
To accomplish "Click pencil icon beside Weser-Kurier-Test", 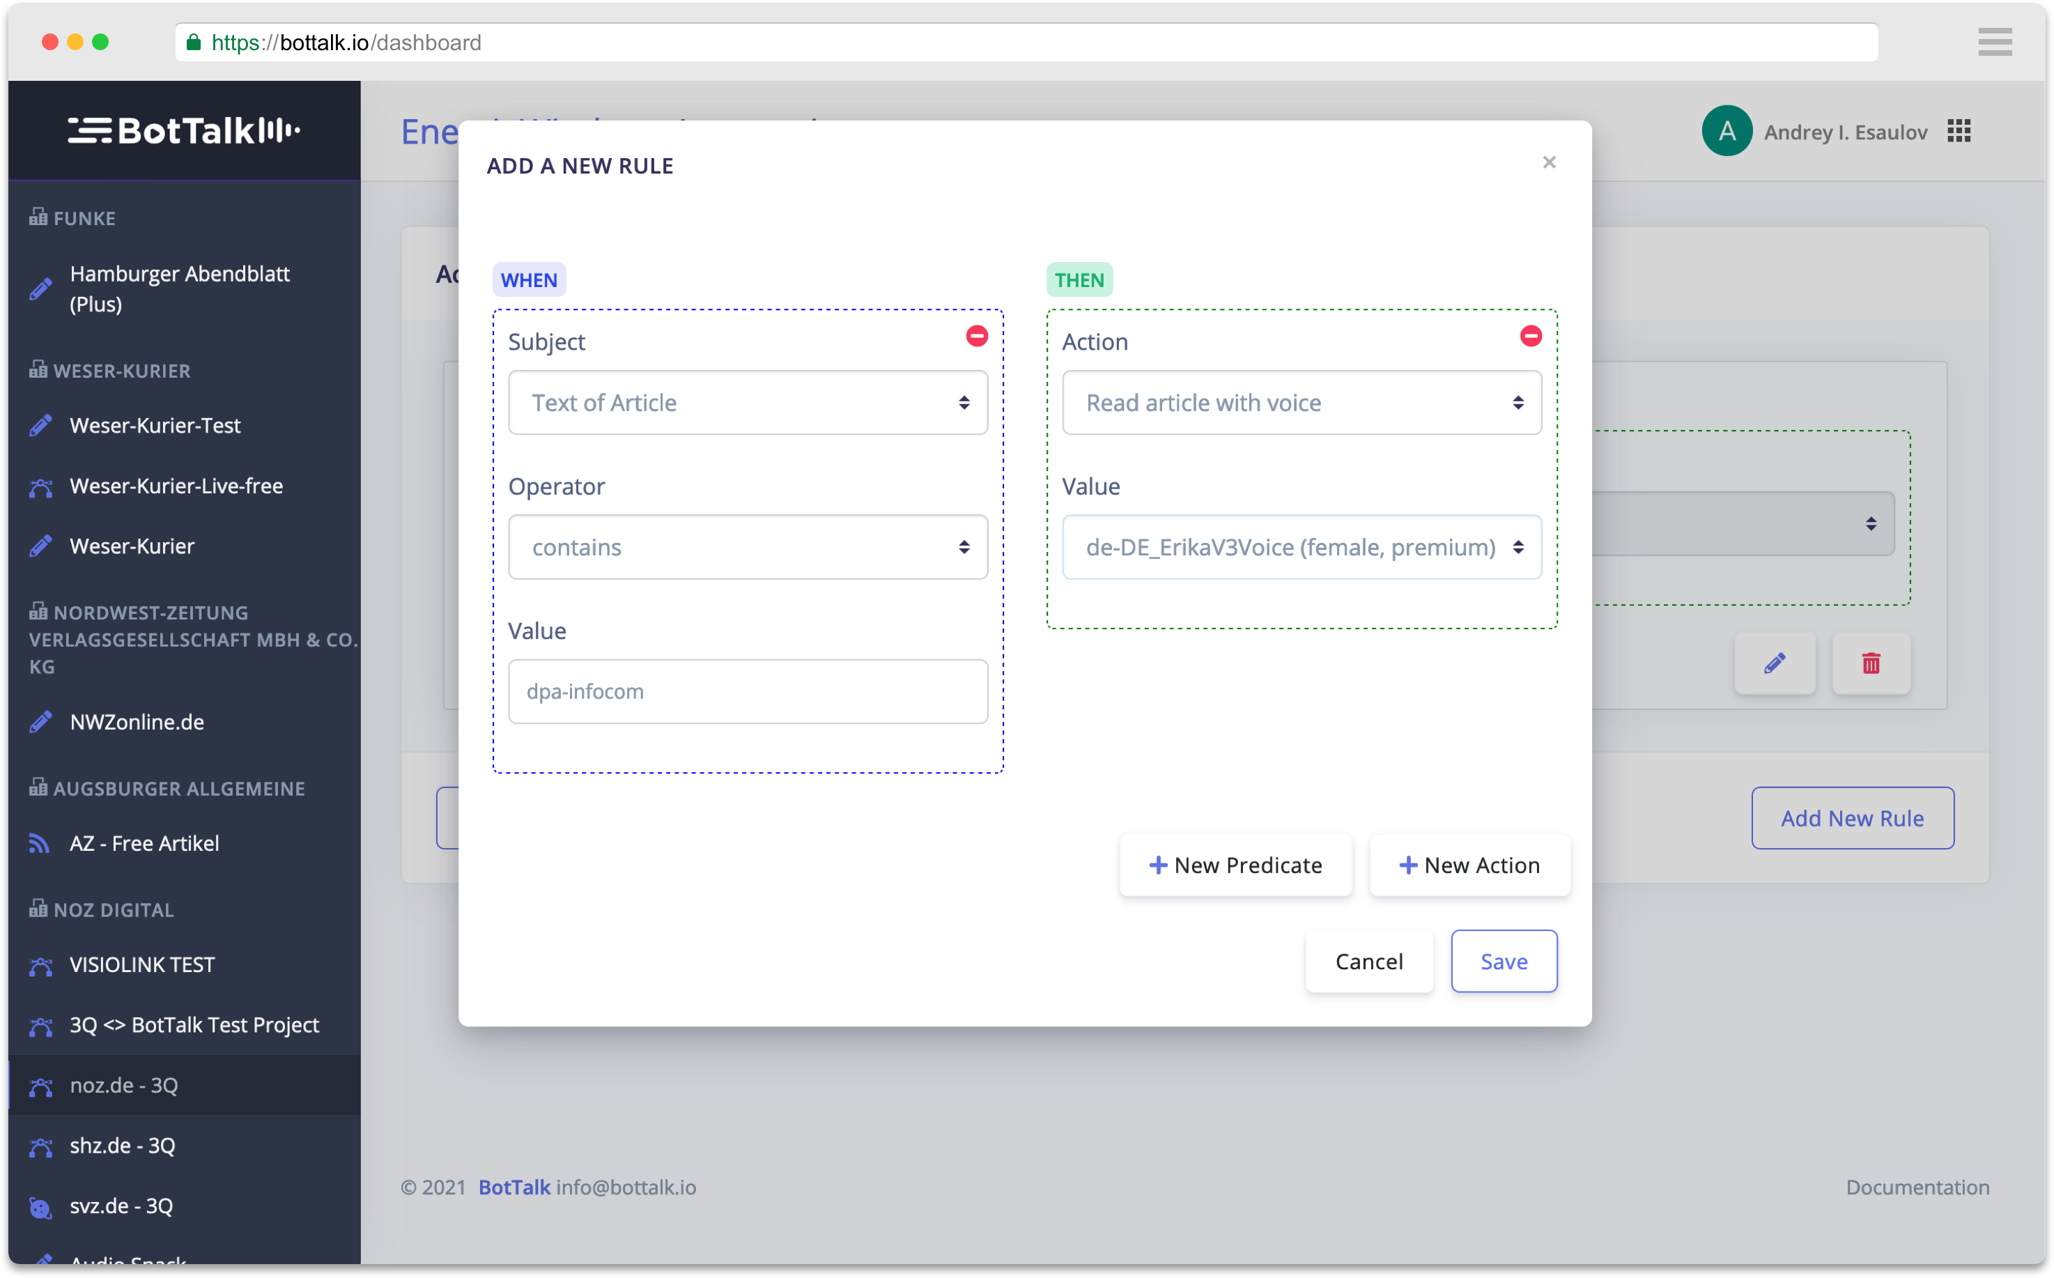I will coord(40,425).
